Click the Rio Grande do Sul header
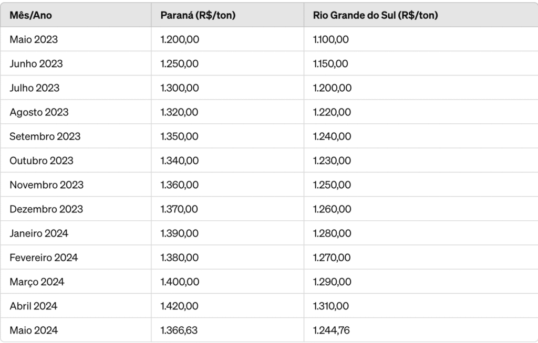The height and width of the screenshot is (343, 538). [x=375, y=15]
